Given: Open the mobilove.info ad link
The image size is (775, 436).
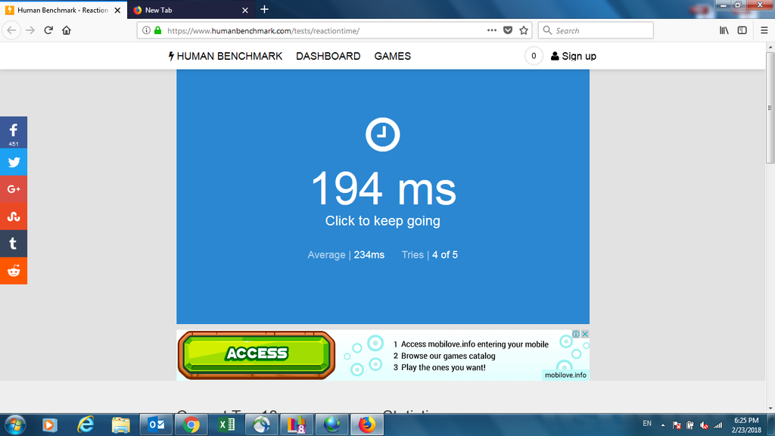Looking at the screenshot, I should tap(565, 375).
